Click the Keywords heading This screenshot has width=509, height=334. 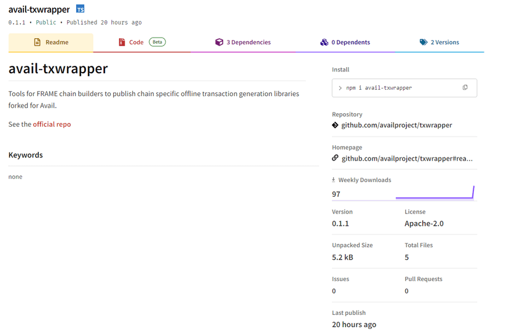pos(26,155)
